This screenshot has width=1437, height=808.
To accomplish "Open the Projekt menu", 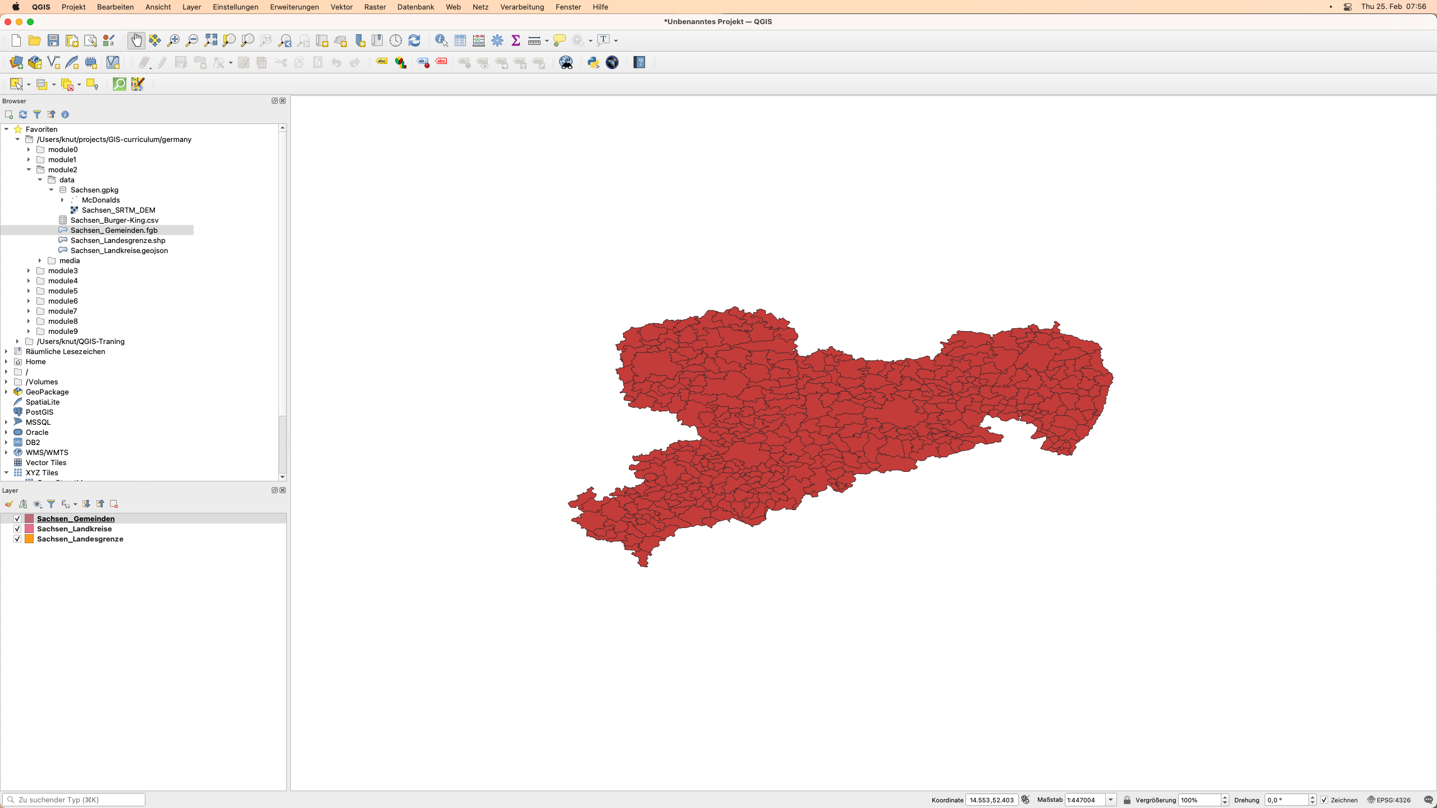I will point(74,7).
